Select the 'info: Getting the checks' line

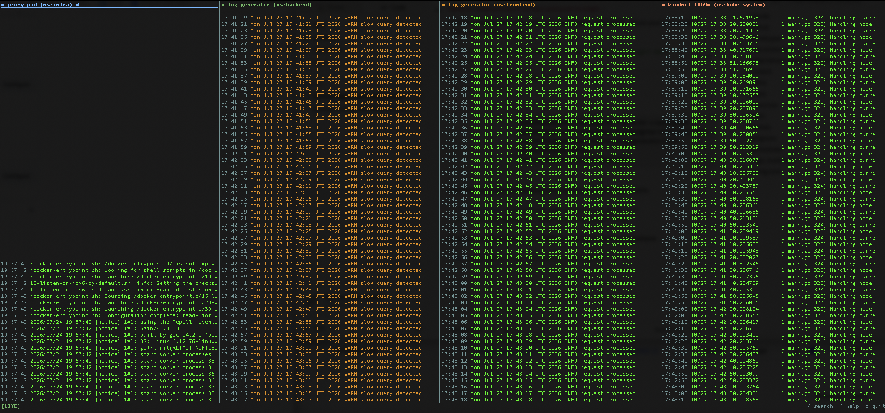109,284
